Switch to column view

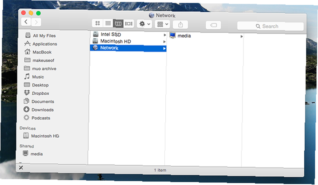click(x=118, y=24)
